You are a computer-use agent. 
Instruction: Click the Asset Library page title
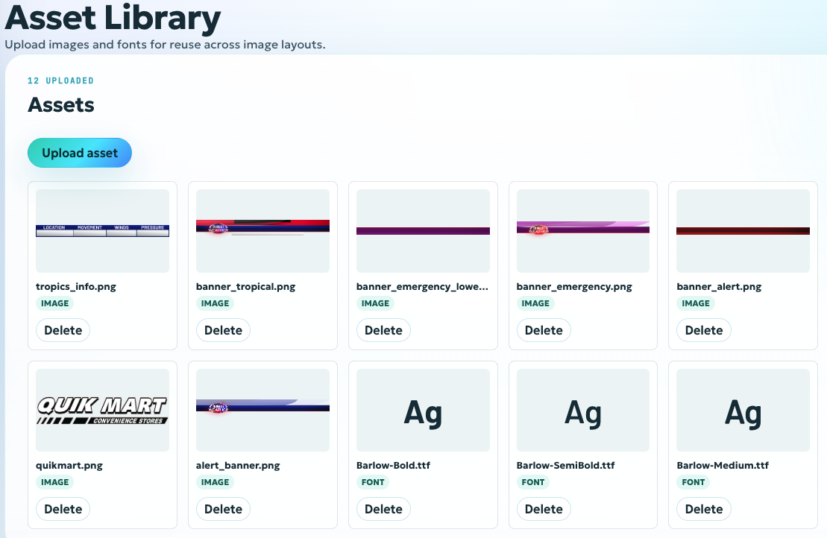tap(113, 18)
